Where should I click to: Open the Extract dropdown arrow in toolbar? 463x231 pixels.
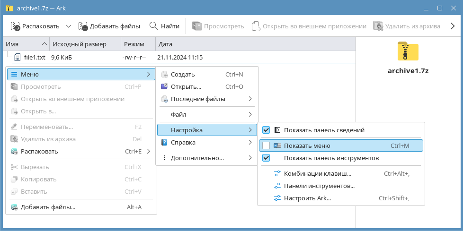coord(69,26)
